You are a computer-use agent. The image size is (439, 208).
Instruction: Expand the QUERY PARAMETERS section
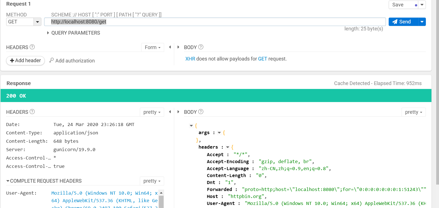pos(74,33)
